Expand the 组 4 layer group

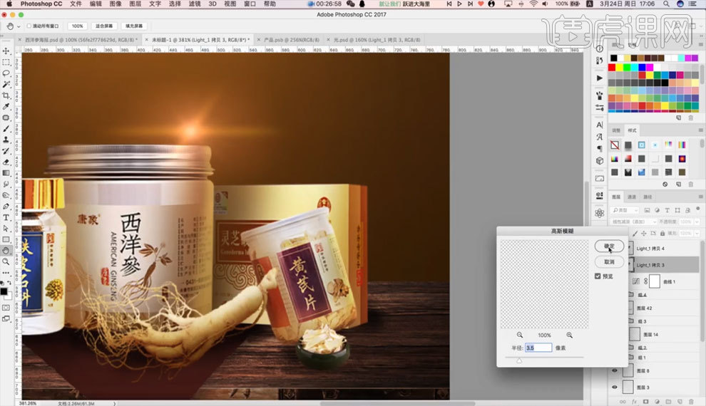631,294
